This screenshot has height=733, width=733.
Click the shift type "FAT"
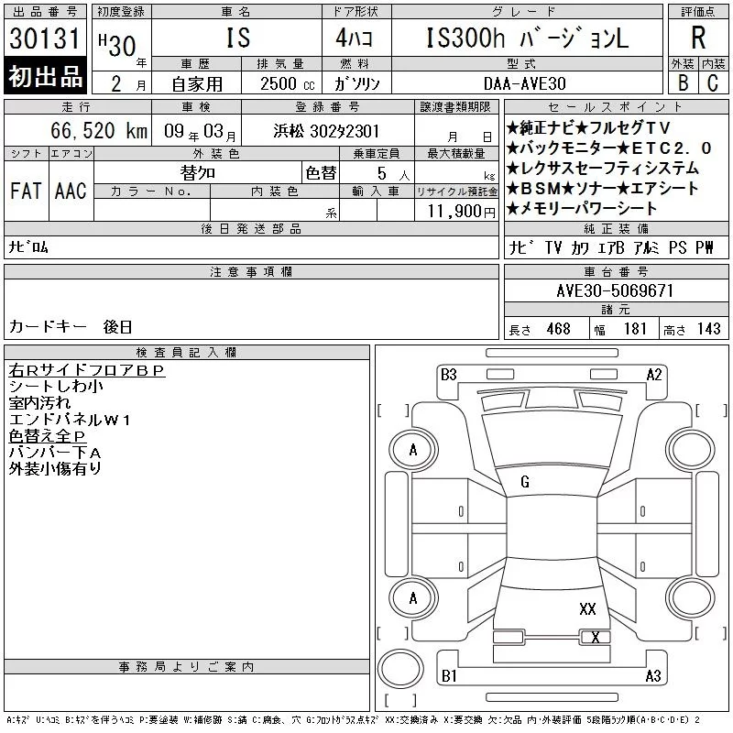point(26,191)
